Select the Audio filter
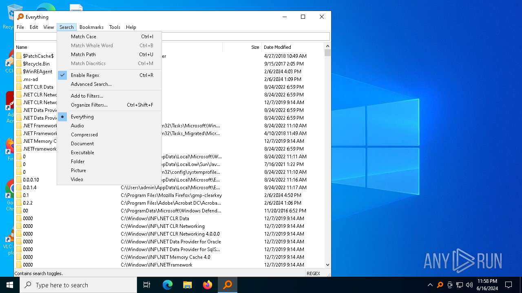 click(x=109, y=125)
